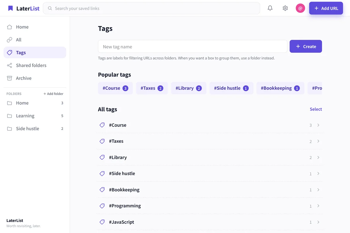Click the #Taxes tag name in list
The height and width of the screenshot is (233, 350).
click(116, 141)
